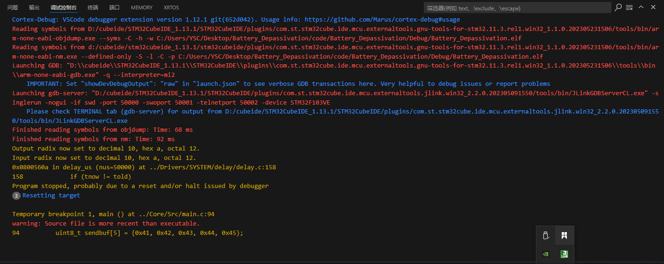Screen dimensions: 664x264
Task: Maximize panel with the up chevron
Action: (641, 7)
